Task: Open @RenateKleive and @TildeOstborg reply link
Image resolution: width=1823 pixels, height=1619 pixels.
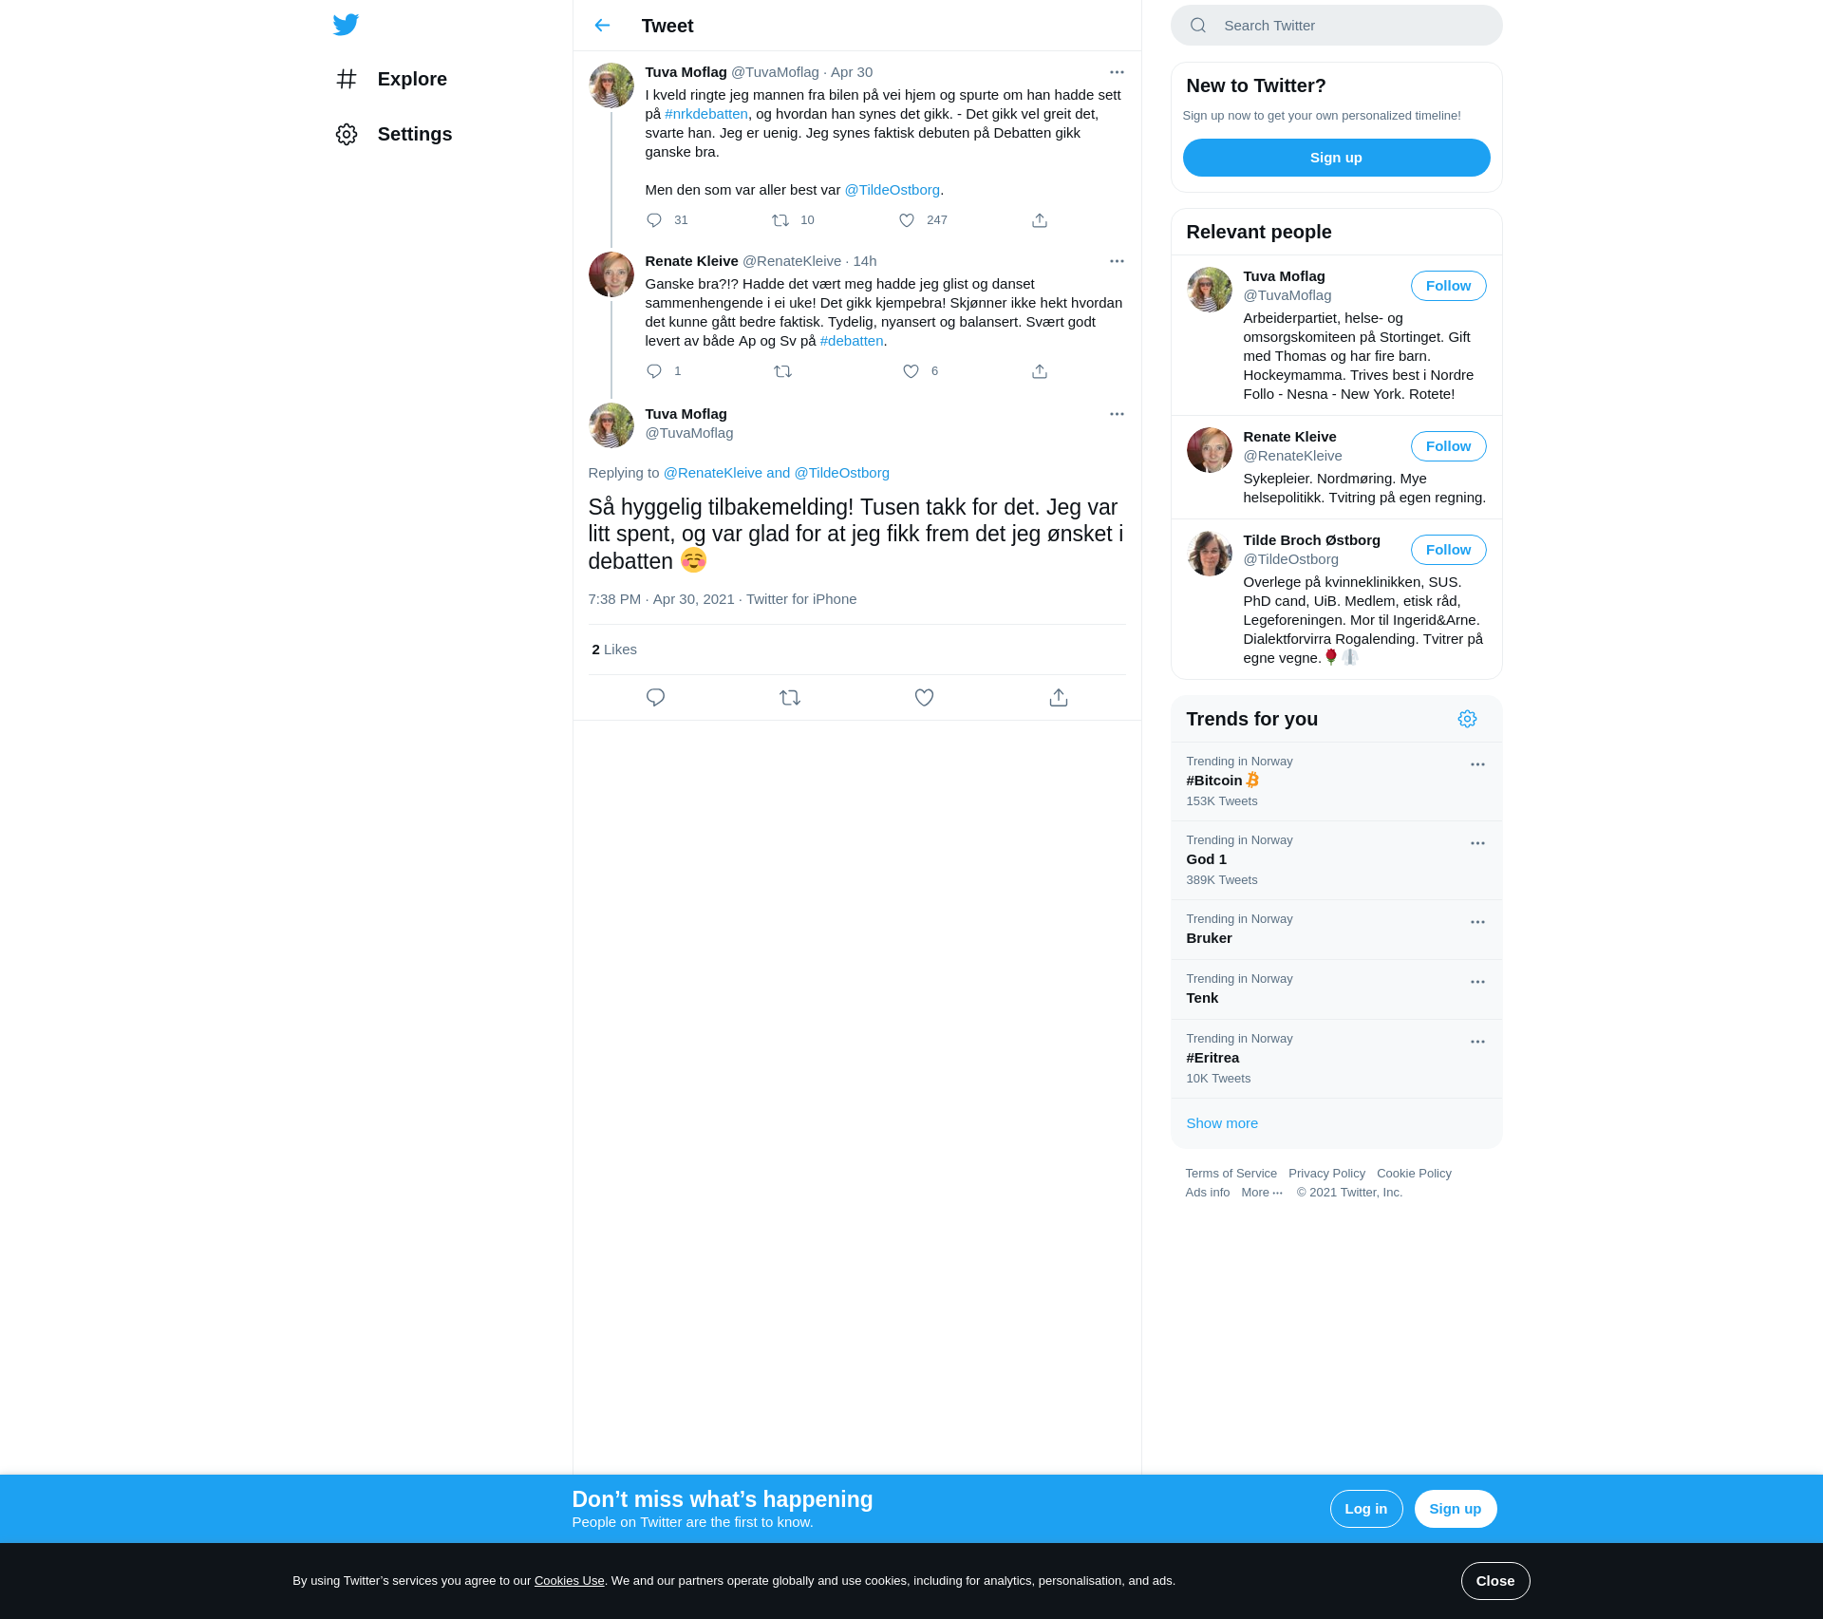Action: pyautogui.click(x=776, y=473)
